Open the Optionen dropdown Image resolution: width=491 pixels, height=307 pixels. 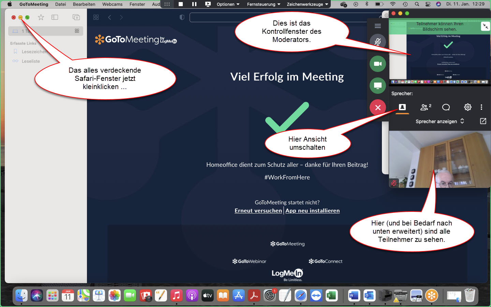[x=228, y=4]
